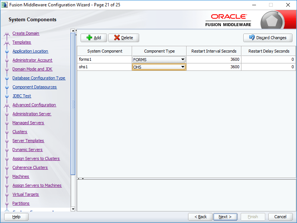
Task: Click the Discard Changes button
Action: (268, 38)
